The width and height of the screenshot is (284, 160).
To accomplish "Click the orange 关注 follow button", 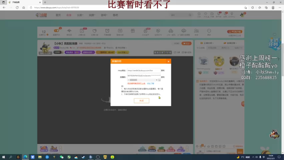I will coord(187,43).
